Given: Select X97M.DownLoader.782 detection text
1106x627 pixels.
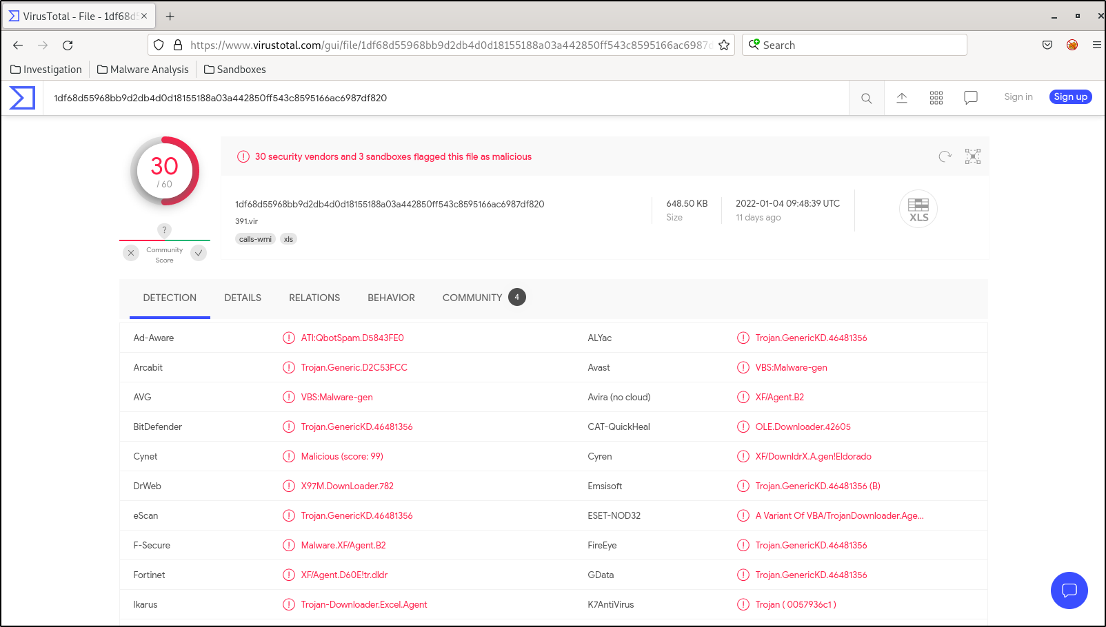Looking at the screenshot, I should pos(347,486).
